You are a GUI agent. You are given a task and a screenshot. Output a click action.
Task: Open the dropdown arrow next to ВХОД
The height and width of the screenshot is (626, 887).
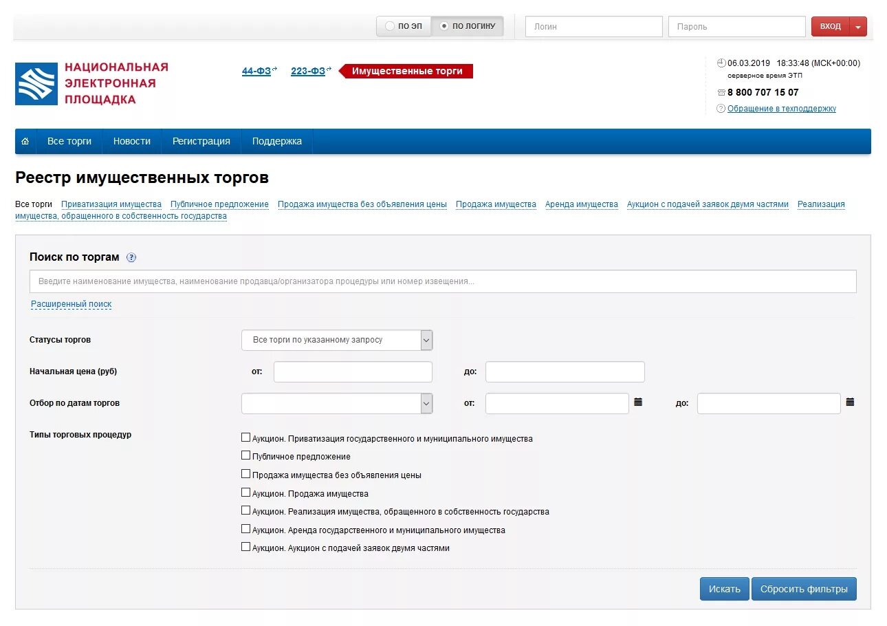coord(858,27)
